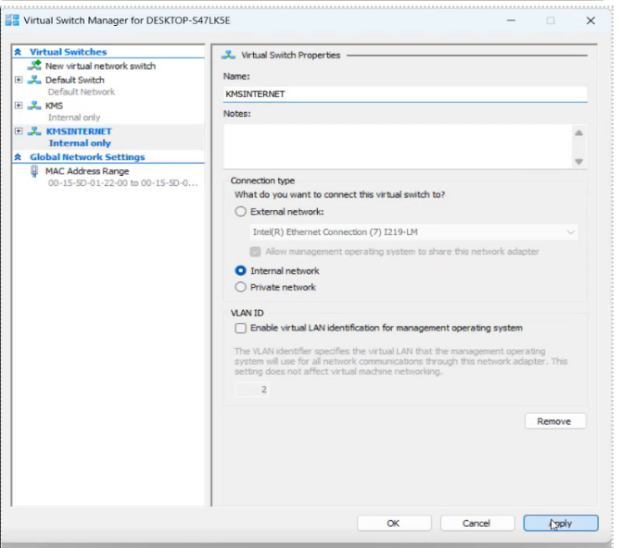The height and width of the screenshot is (548, 622).
Task: Close the Virtual Switch Manager window
Action: (590, 20)
